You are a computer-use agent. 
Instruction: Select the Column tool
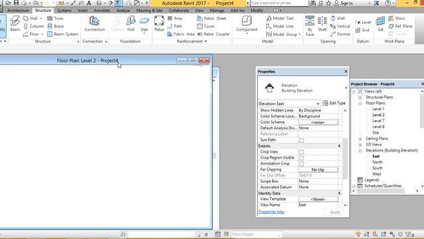pos(34,26)
